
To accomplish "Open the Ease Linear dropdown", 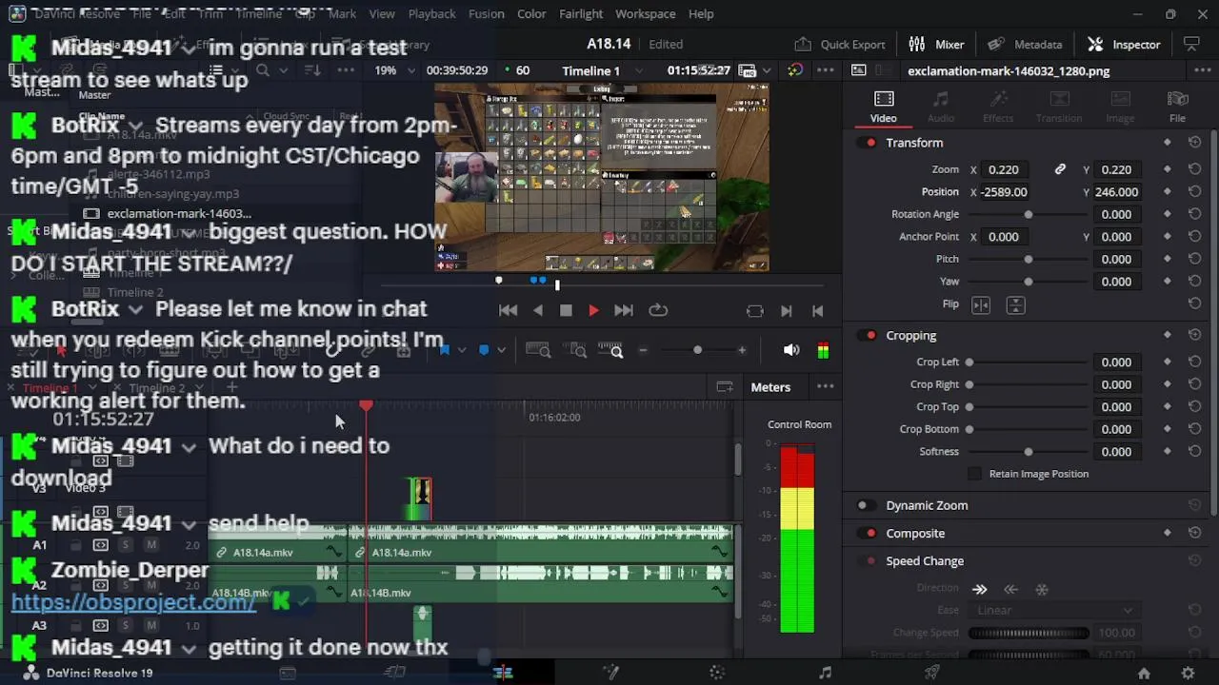I will (1052, 611).
